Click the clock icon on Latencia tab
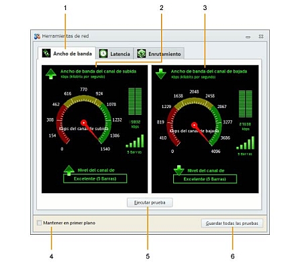302x265 pixels. 103,54
